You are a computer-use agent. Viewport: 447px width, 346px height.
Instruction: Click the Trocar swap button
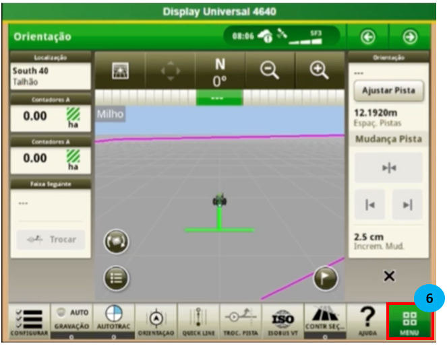coord(51,240)
